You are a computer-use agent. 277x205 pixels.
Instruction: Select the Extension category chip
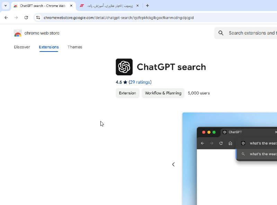click(127, 93)
